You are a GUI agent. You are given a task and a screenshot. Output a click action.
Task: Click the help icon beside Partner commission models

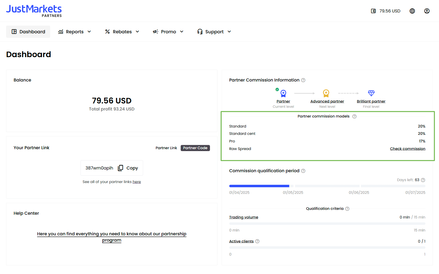tap(354, 116)
